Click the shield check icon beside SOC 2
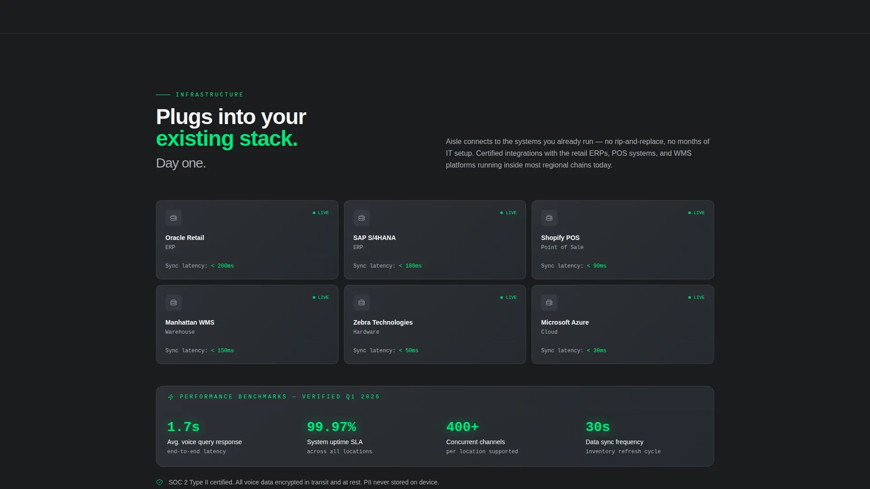 pos(159,482)
